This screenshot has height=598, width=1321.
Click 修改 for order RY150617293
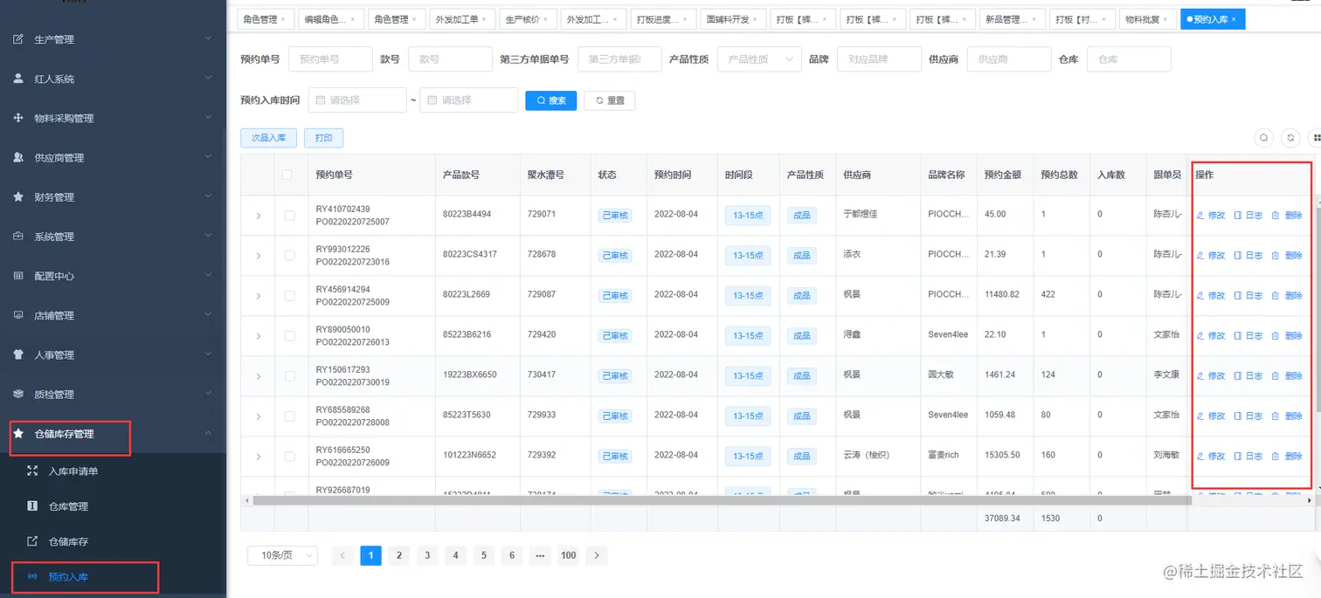(x=1211, y=376)
